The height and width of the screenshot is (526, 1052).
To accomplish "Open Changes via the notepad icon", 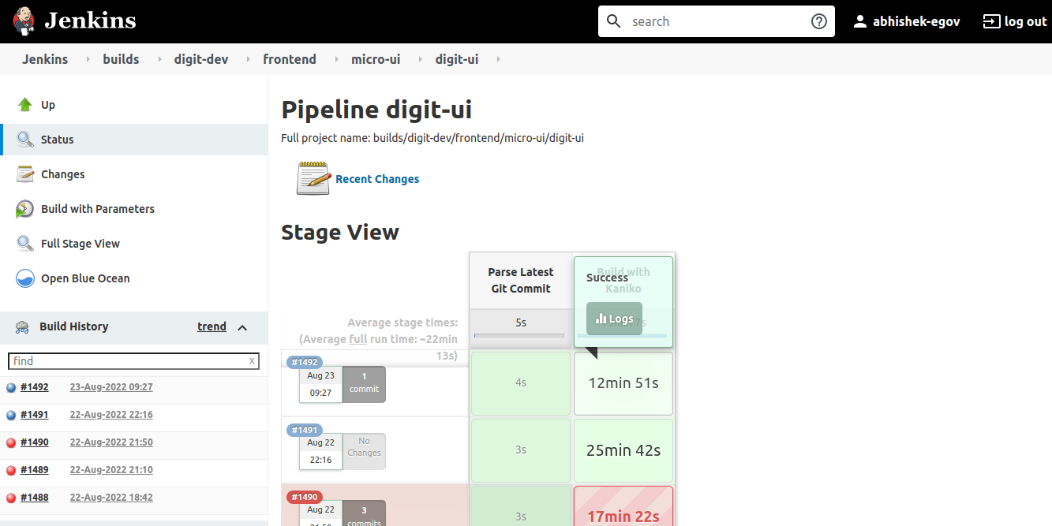I will (x=25, y=174).
